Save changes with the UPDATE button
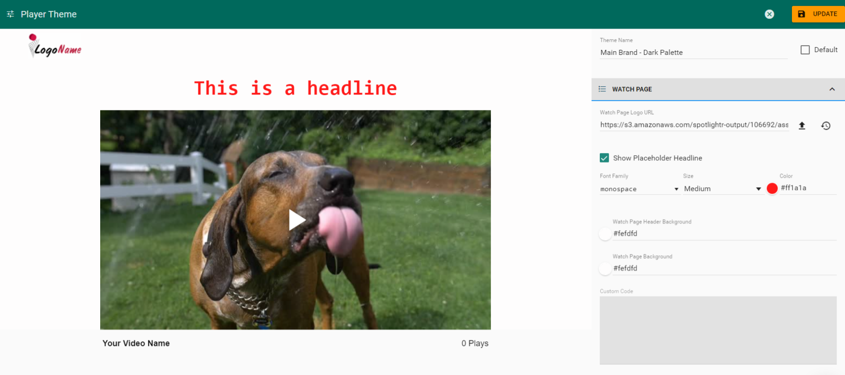The height and width of the screenshot is (375, 845). tap(818, 14)
